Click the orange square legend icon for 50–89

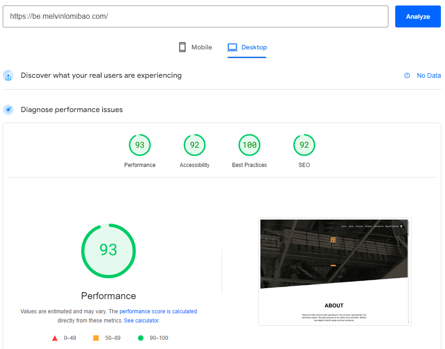[95, 338]
